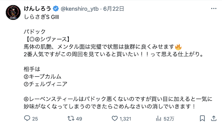
Task: Click the ②キープカルム text line
Action: pyautogui.click(x=42, y=77)
